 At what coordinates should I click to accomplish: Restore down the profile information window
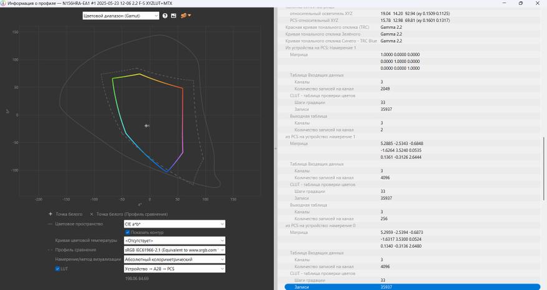pos(520,3)
